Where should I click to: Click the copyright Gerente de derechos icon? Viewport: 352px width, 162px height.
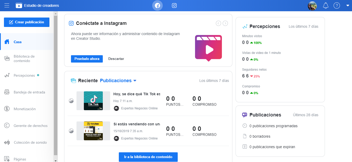7,126
